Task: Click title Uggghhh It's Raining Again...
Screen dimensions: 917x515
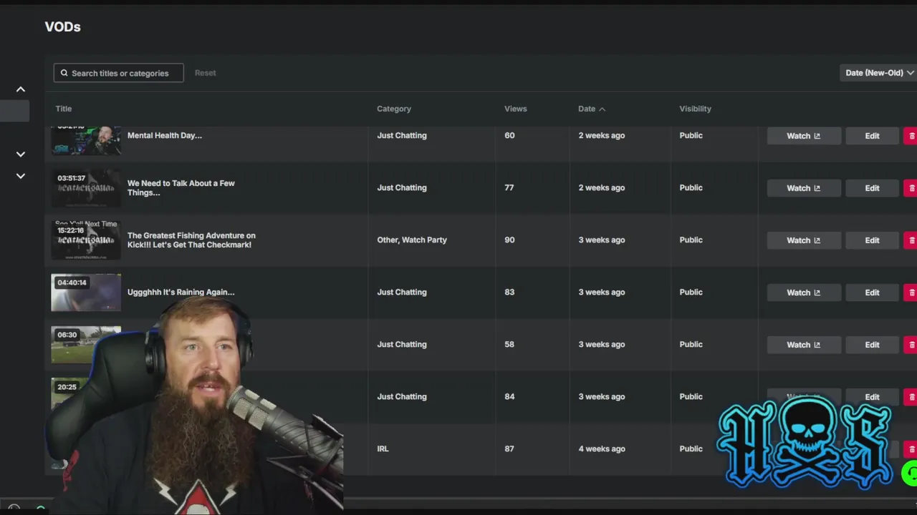Action: pos(181,292)
